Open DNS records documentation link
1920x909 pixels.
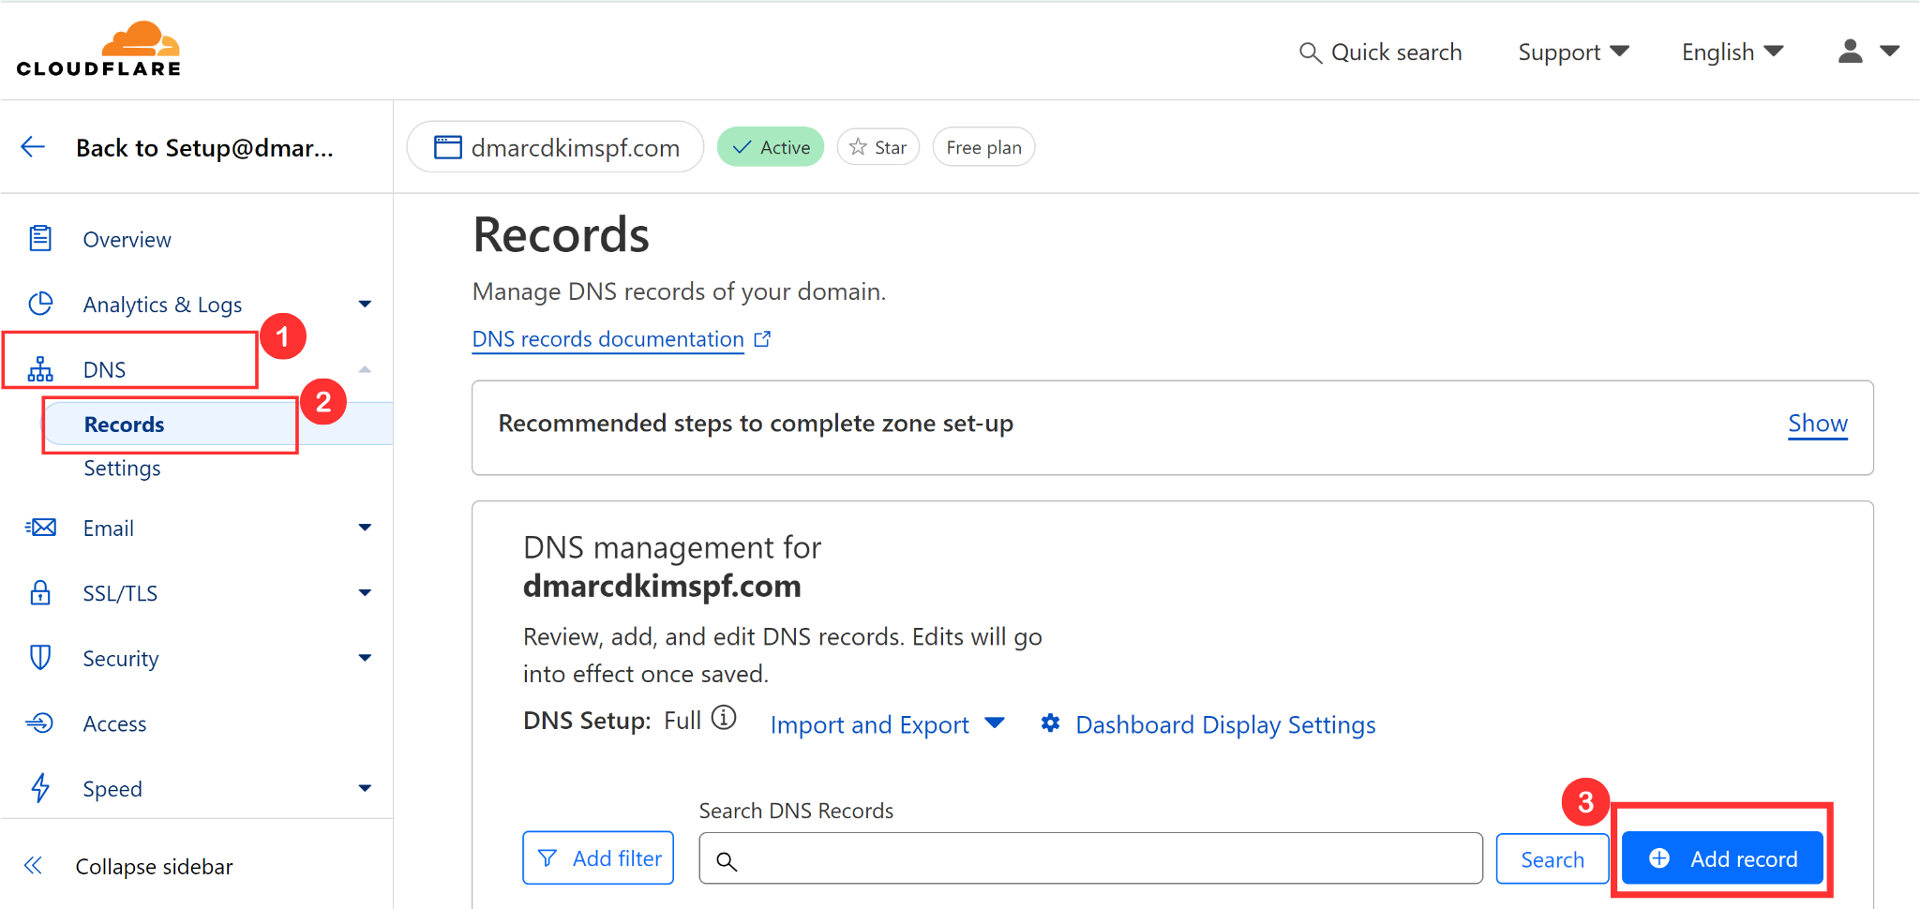coord(607,338)
